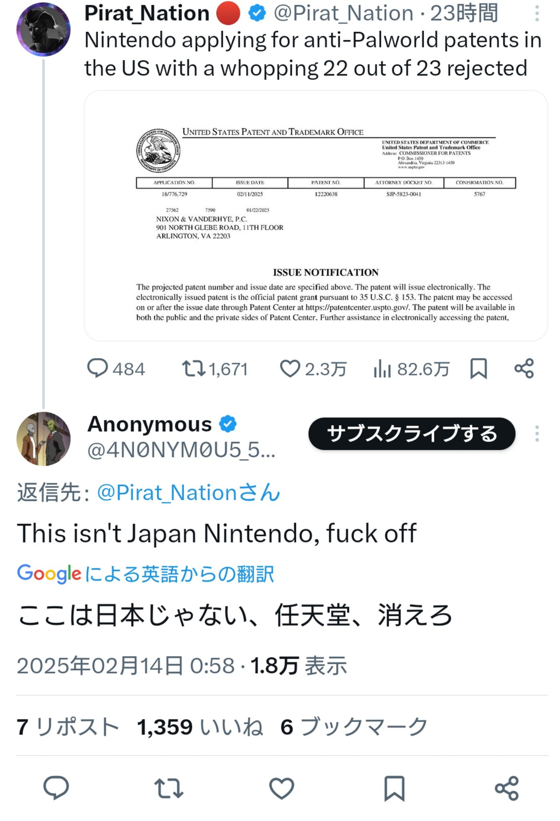The image size is (560, 821).
Task: Open the Anonymous user's avatar
Action: (x=43, y=439)
